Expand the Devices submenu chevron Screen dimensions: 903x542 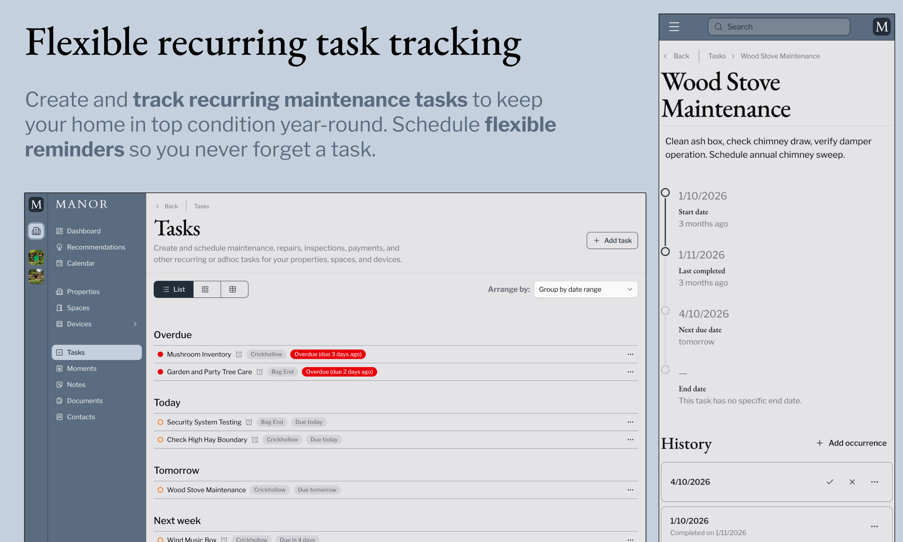click(135, 324)
